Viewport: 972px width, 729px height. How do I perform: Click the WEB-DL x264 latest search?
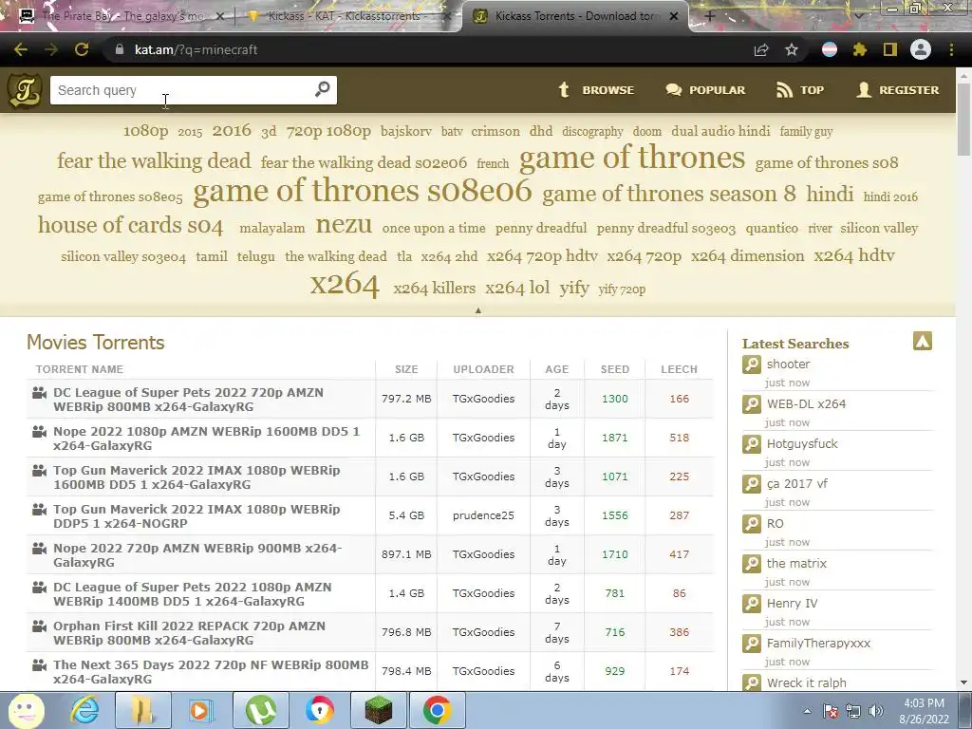point(806,404)
